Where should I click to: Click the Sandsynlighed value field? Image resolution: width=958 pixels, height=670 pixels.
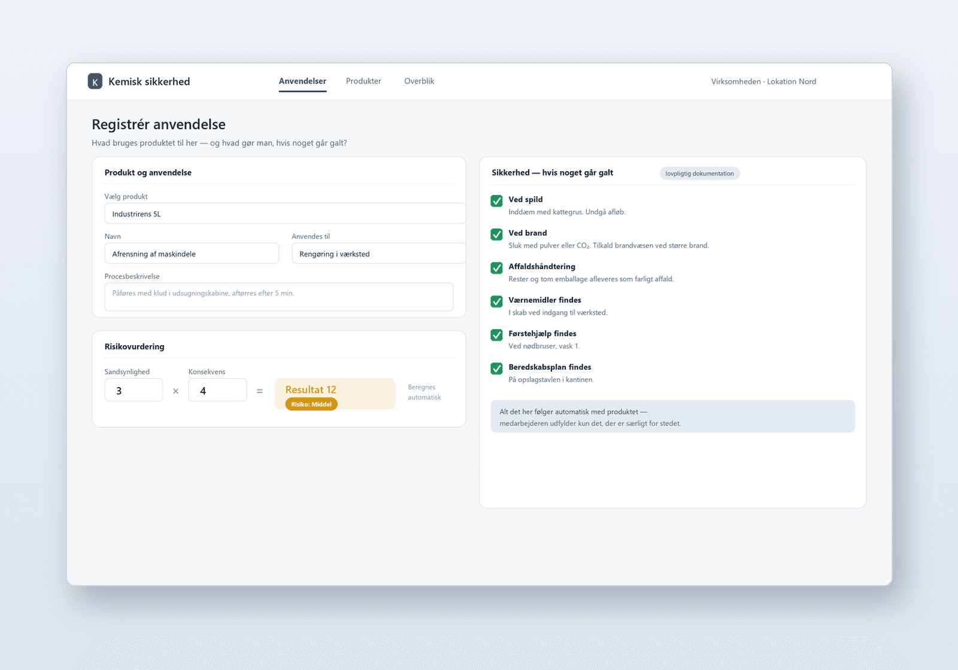click(134, 391)
